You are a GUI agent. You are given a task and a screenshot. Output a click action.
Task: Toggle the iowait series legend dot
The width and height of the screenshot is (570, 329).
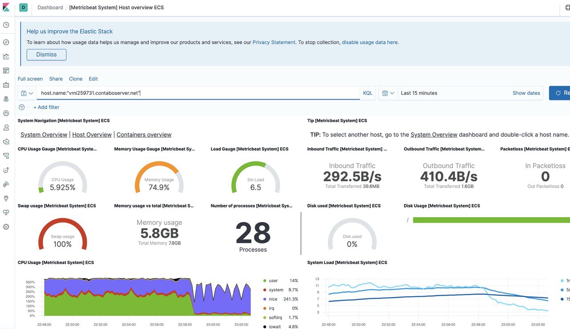coord(265,327)
